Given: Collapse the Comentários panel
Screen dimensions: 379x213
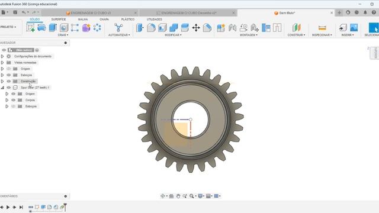Looking at the screenshot, I should click(x=66, y=196).
